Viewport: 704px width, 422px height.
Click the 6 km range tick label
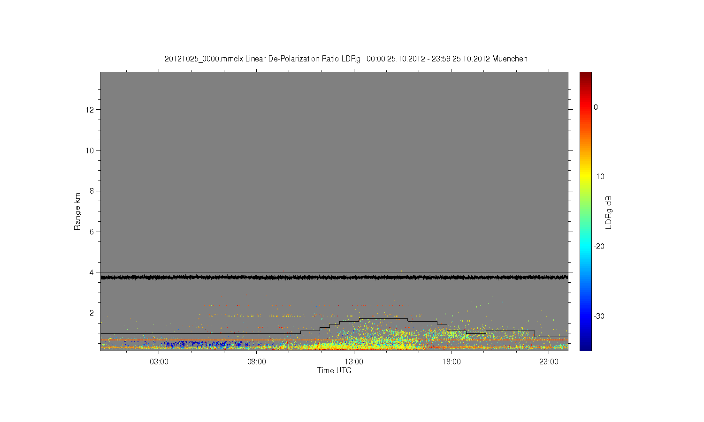(92, 232)
